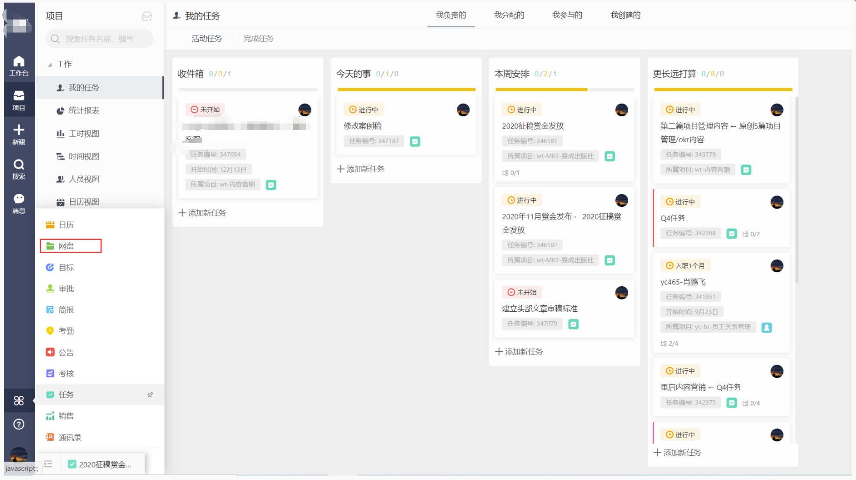Pin the 任务 menu entry
The image size is (856, 480).
coord(150,395)
